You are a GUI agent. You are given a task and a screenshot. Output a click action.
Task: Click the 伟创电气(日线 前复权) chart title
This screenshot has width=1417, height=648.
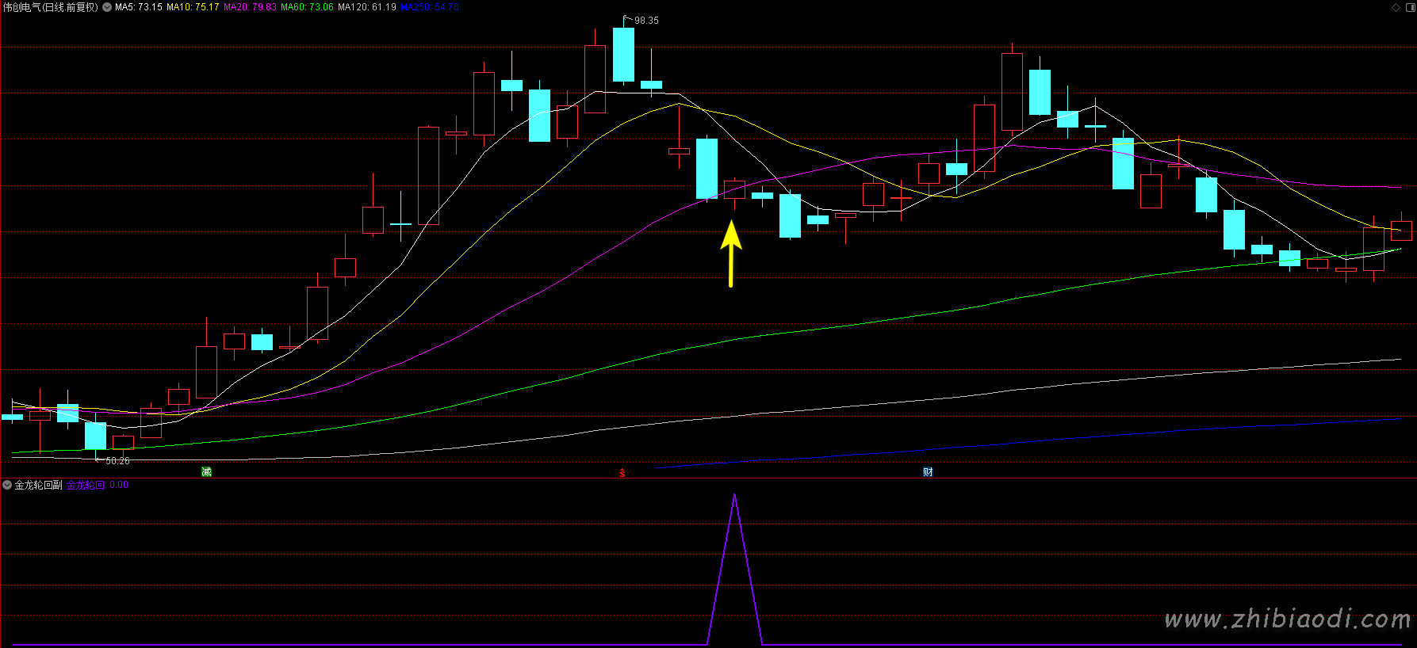pyautogui.click(x=50, y=7)
